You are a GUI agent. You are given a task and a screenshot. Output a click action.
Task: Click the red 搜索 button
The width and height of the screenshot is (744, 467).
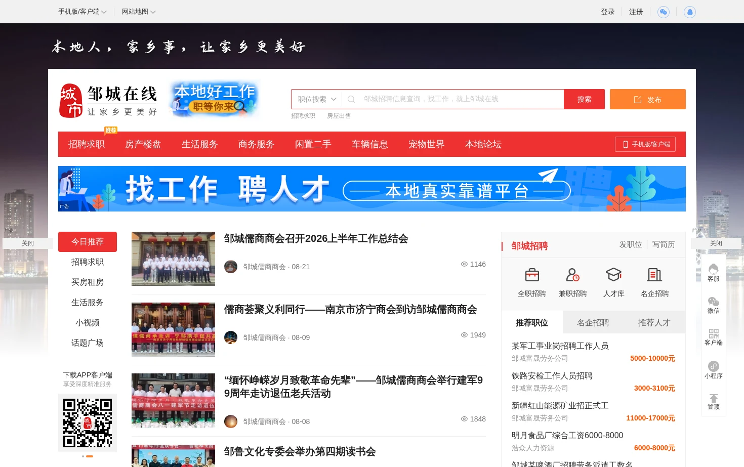(x=584, y=99)
